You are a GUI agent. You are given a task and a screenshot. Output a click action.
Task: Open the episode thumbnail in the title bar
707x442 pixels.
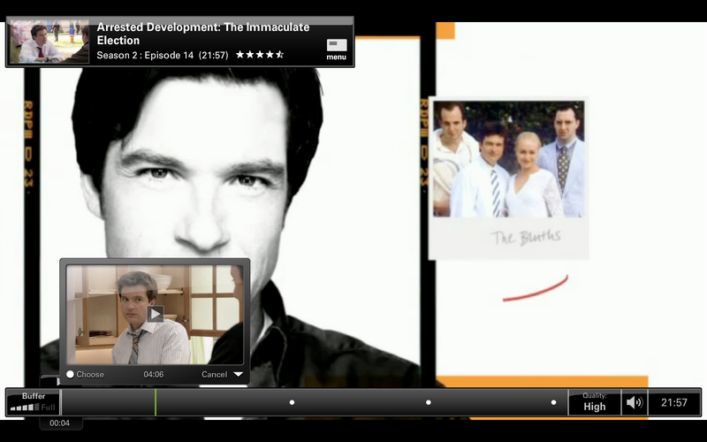coord(49,42)
